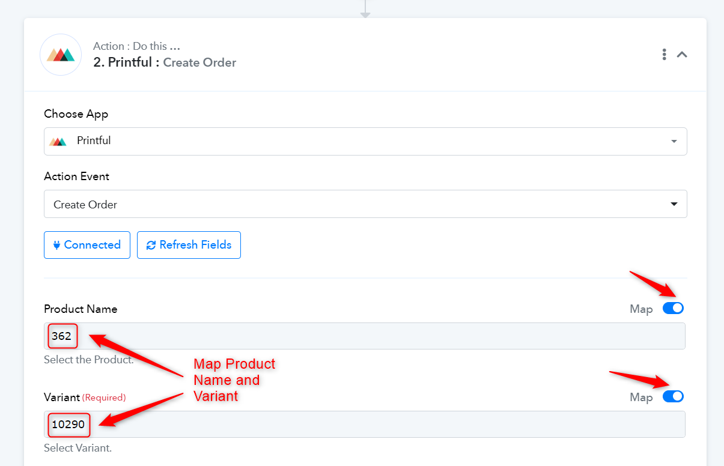
Task: Click the small Printful icon in Choose App
Action: click(58, 141)
